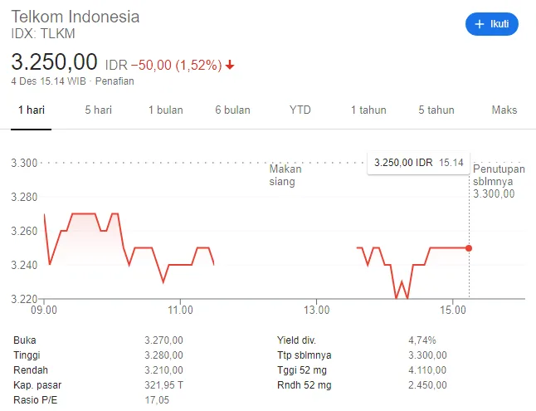Click the red endpoint dot on the chart
Screen dimensions: 536x411
click(469, 248)
